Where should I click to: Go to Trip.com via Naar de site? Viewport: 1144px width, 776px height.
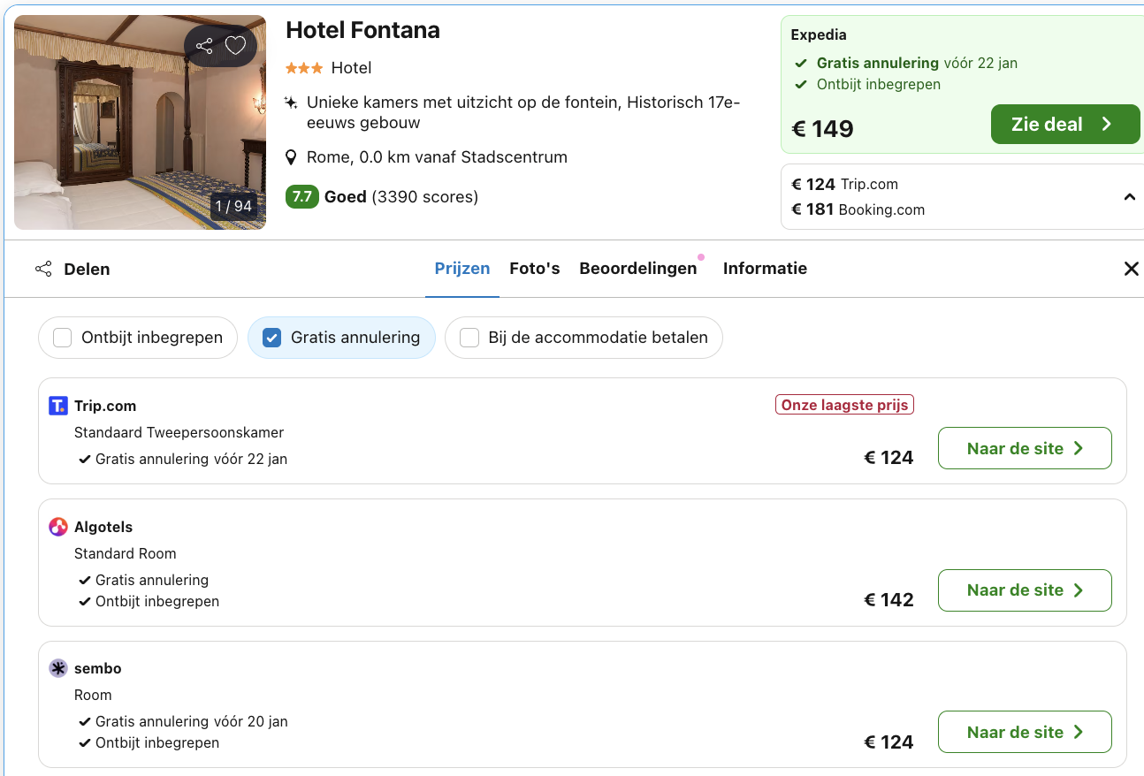point(1024,448)
